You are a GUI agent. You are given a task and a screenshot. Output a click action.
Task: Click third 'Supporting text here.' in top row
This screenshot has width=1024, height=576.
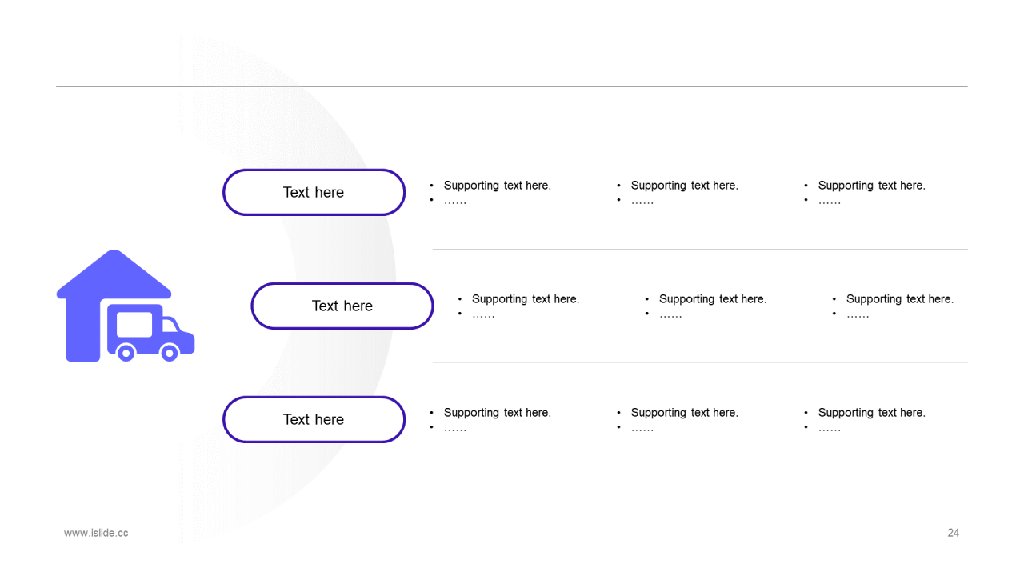[x=871, y=186]
